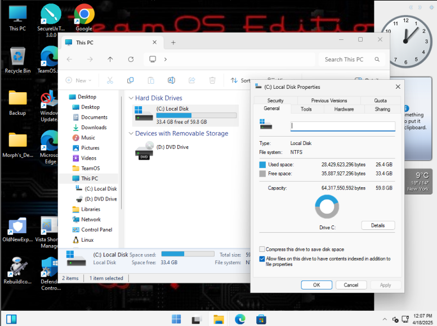The image size is (437, 326).
Task: Switch to the Previous Versions tab
Action: (329, 101)
